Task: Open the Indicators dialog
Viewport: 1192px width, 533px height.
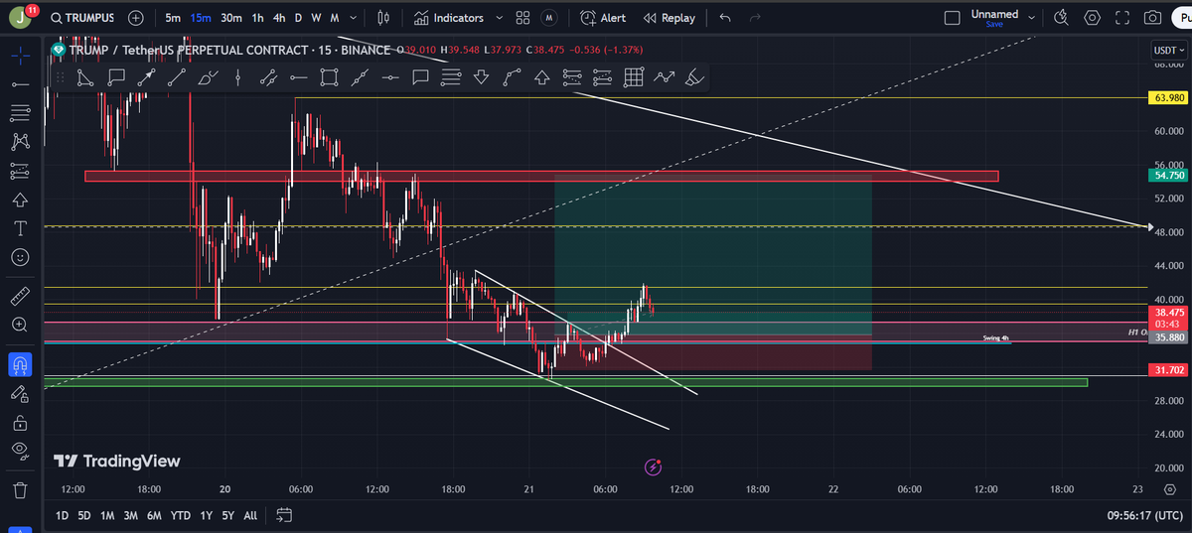Action: (x=448, y=18)
